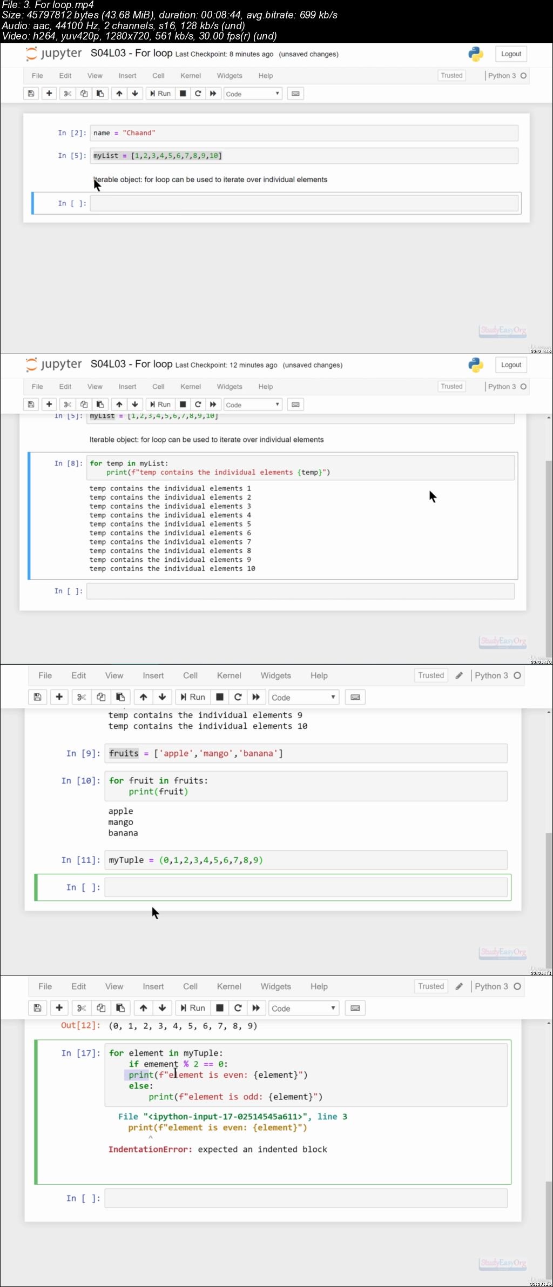Paste cell below in the 8-minutes-ago checkpoint frame

100,94
